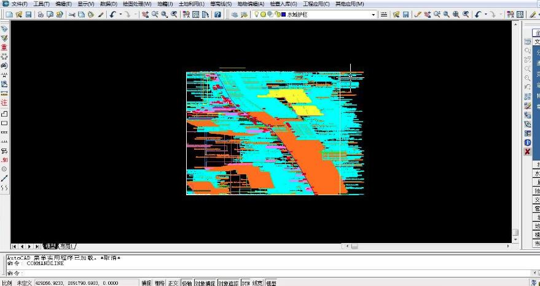Screen dimensions: 540x286
Task: Click the vertical scrollbar up arrow
Action: pos(515,25)
